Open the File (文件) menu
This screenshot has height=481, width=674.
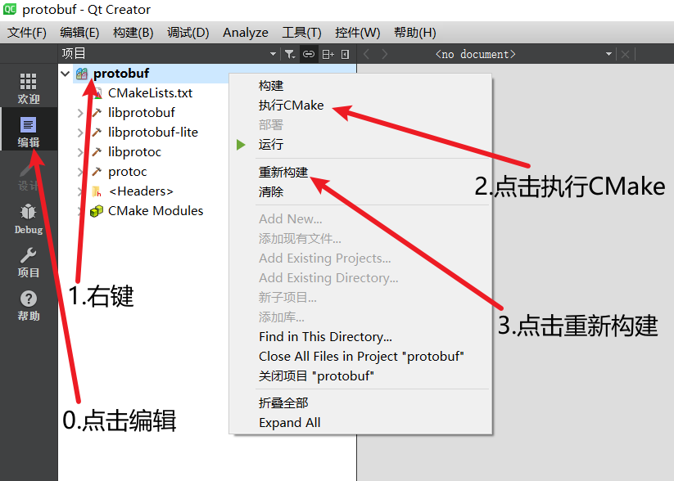click(x=27, y=33)
